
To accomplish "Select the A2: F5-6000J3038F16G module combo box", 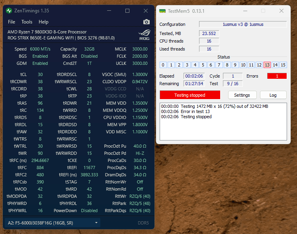I will pyautogui.click(x=53, y=223).
